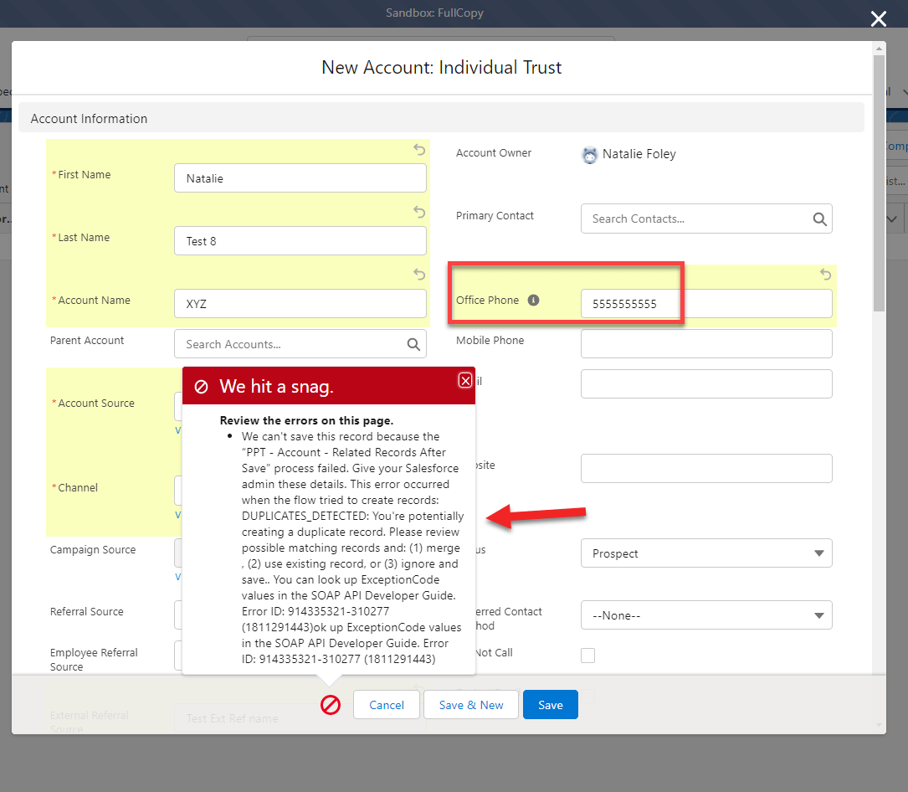This screenshot has height=792, width=908.
Task: Open the Search Accounts lookup icon
Action: point(413,344)
